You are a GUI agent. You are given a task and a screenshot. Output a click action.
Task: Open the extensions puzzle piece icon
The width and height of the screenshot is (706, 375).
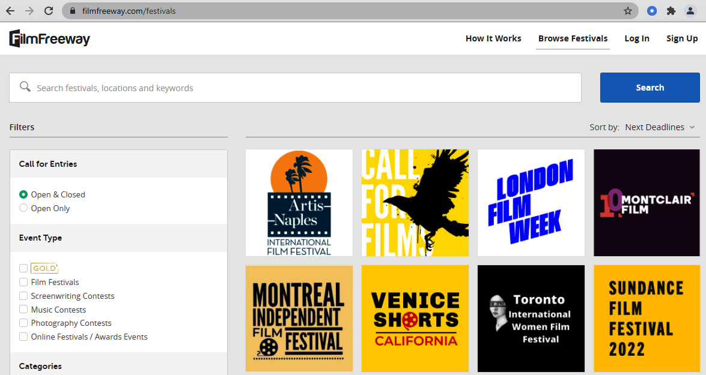[x=671, y=11]
